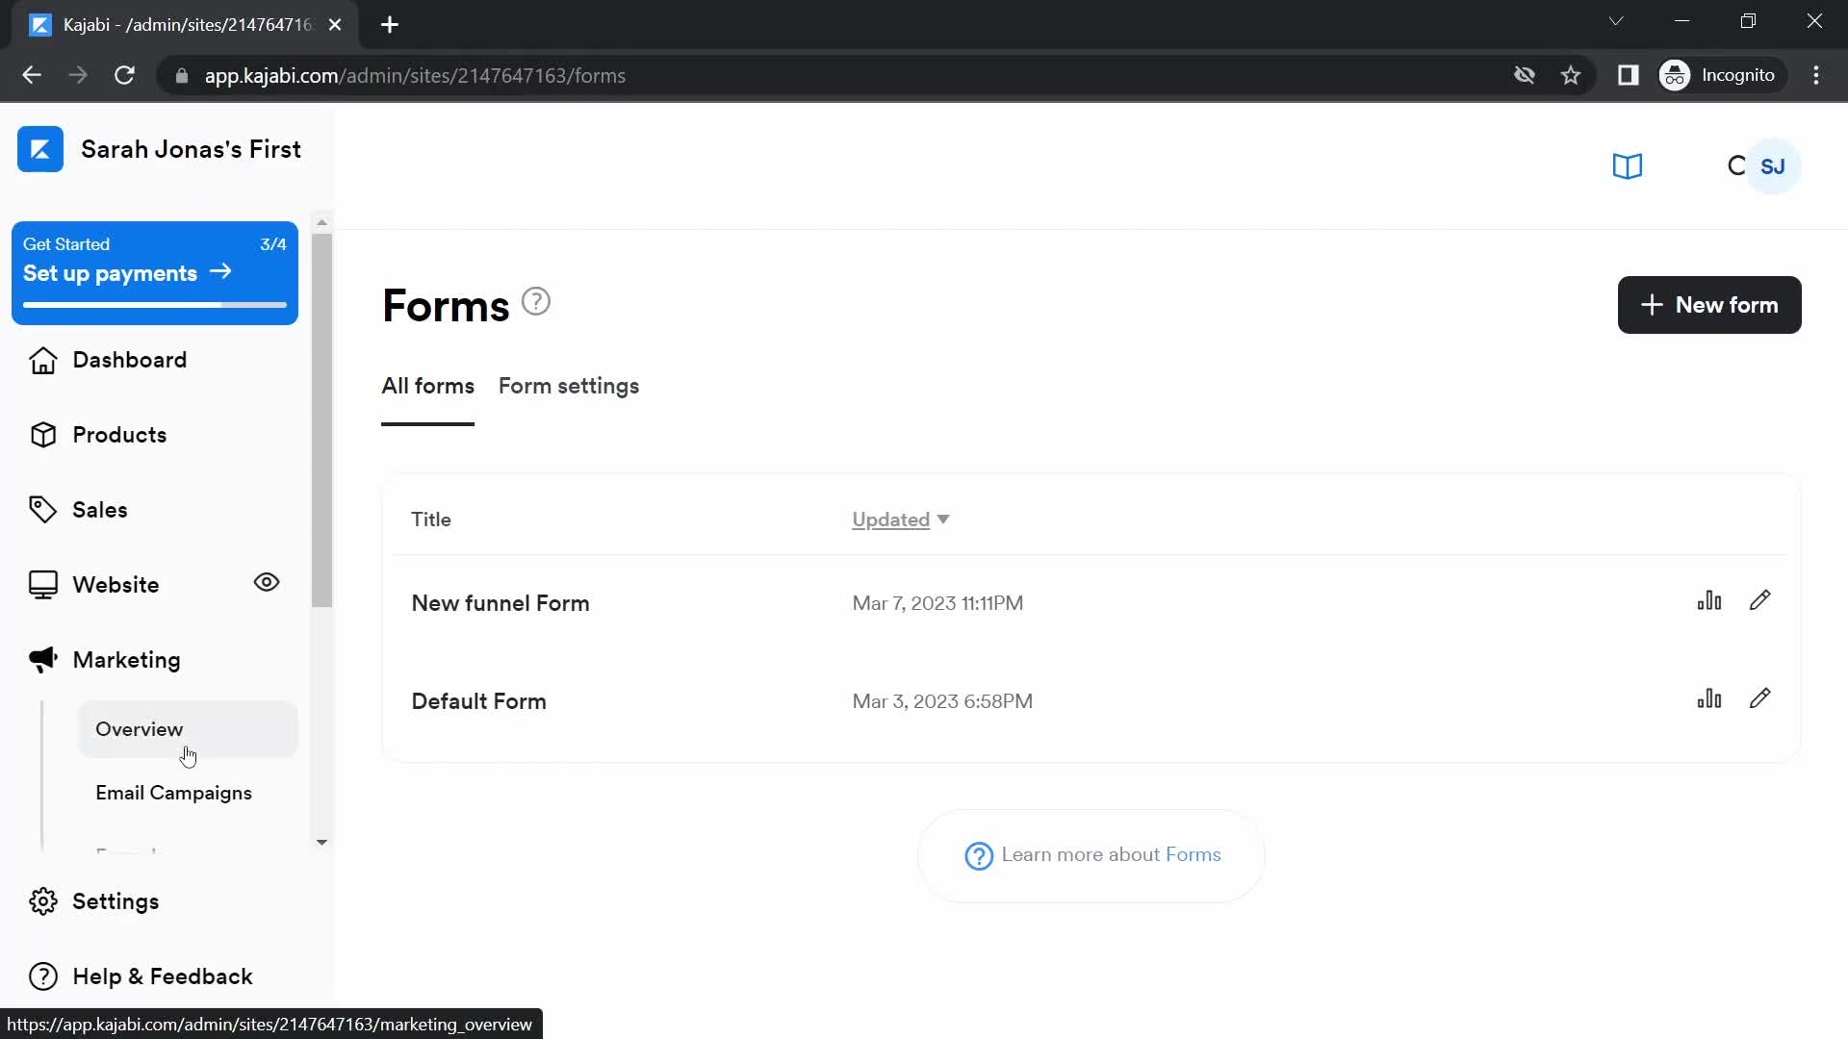Drag the Get Started progress bar

[x=155, y=307]
